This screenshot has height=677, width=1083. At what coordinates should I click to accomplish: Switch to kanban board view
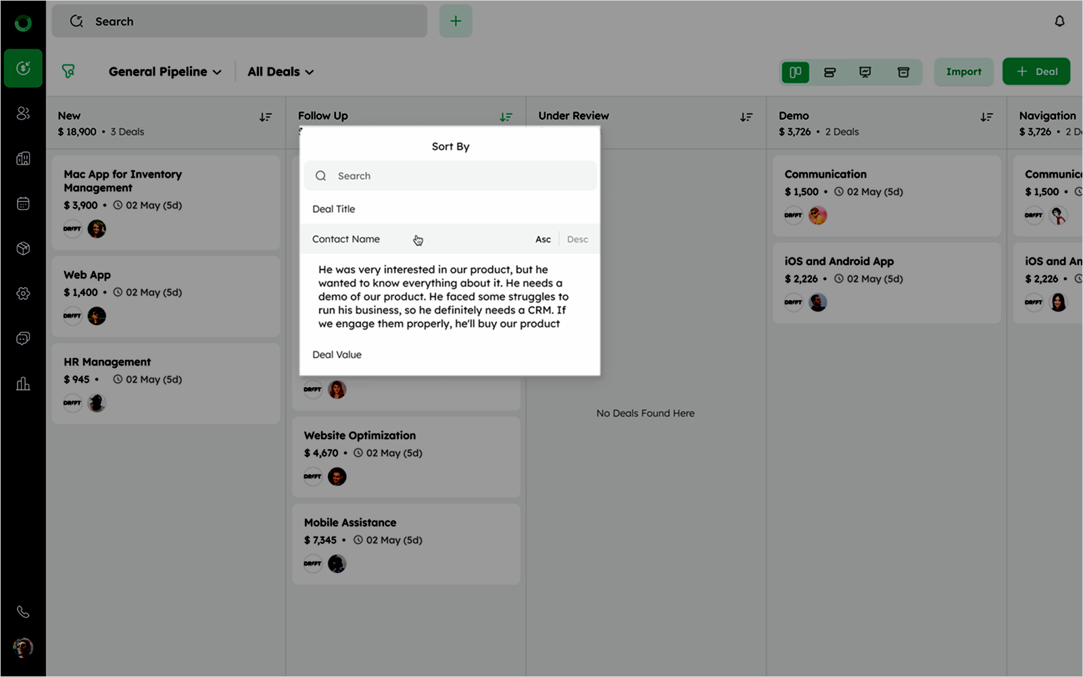point(796,72)
